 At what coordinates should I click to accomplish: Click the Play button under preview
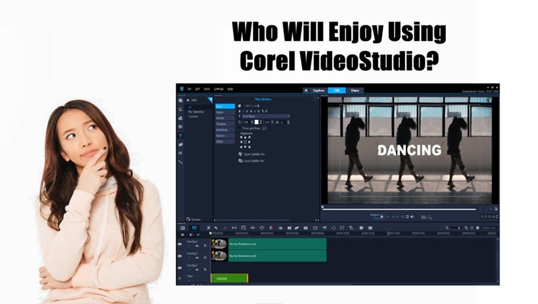click(382, 217)
